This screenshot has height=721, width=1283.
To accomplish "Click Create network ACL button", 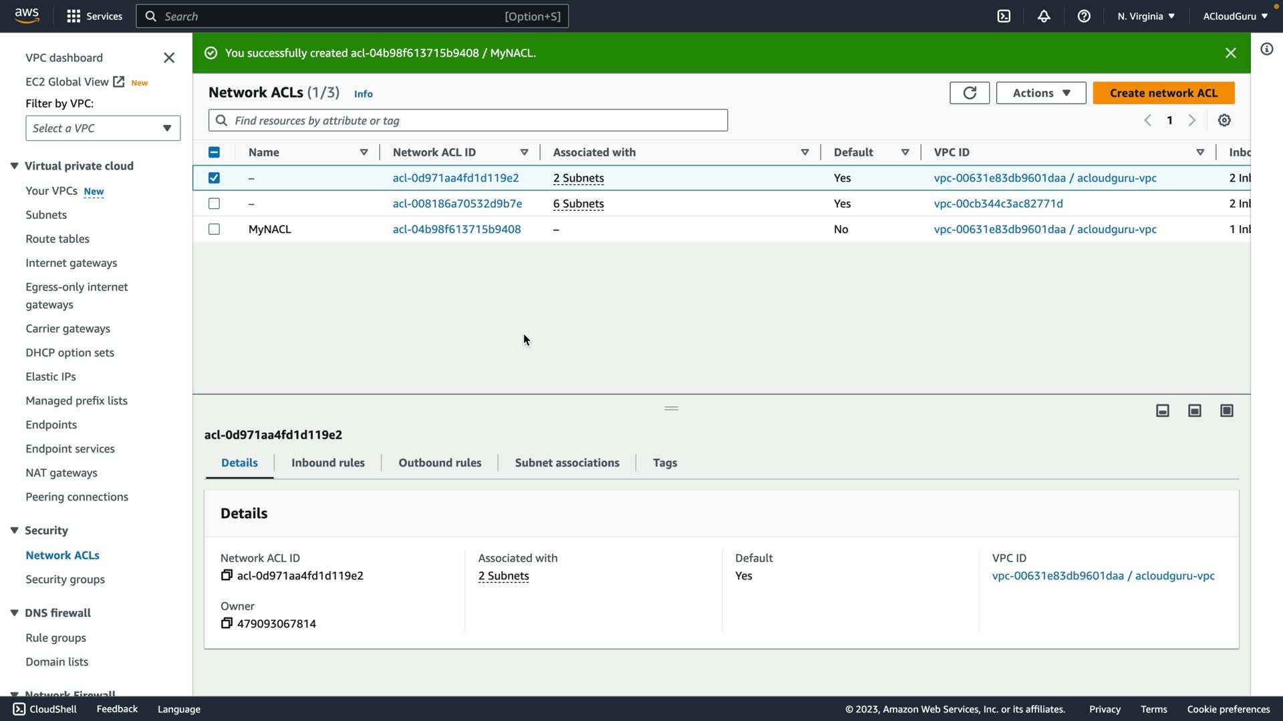I will pyautogui.click(x=1163, y=93).
